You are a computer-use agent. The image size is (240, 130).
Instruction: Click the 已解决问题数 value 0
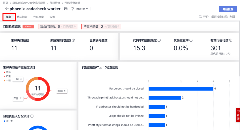pos(91,48)
